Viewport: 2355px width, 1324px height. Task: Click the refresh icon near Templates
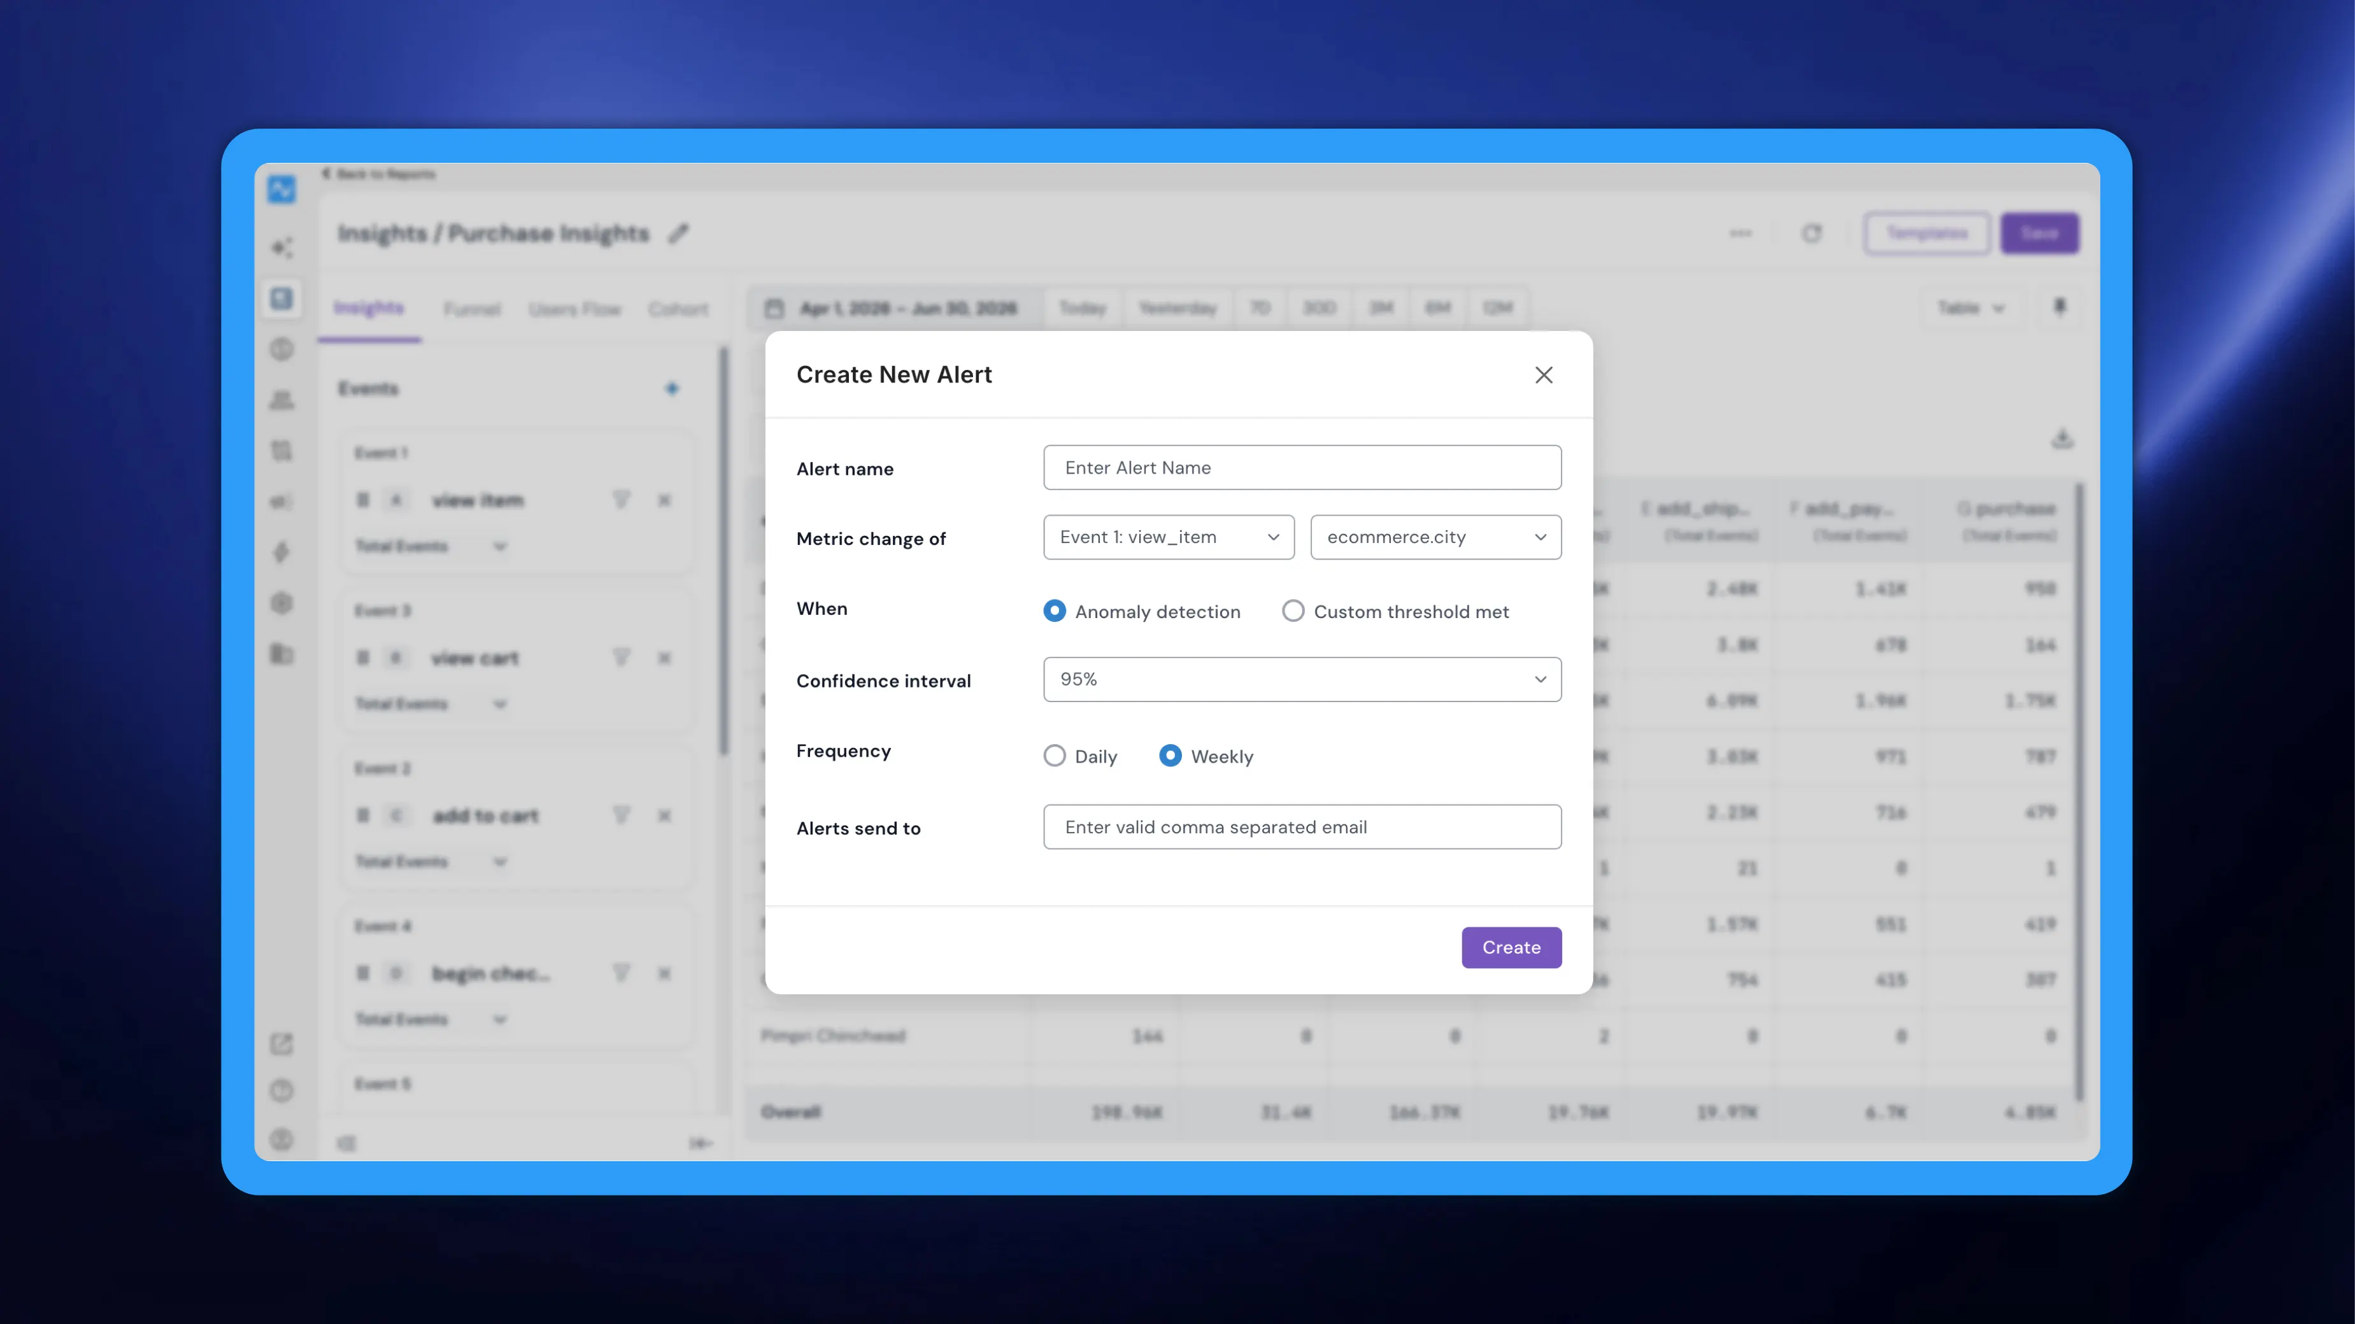[x=1811, y=234]
